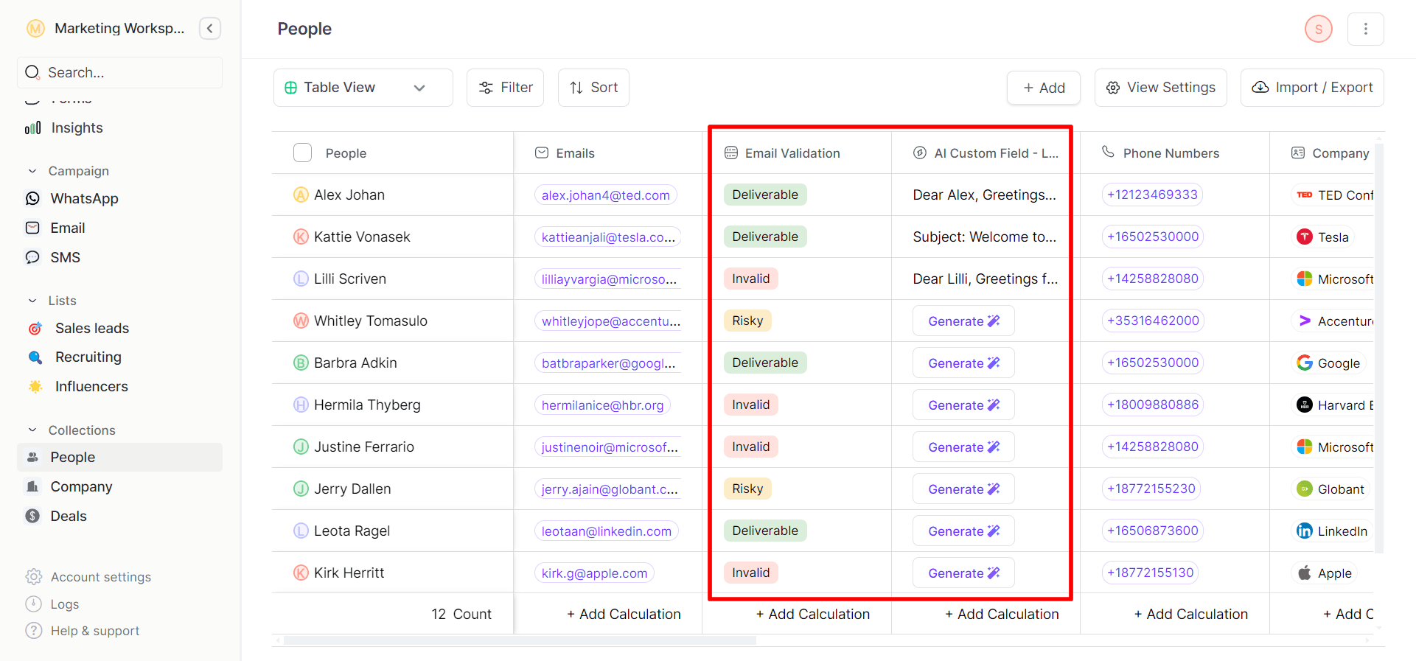Open Insights in the sidebar
Viewport: 1416px width, 661px height.
(77, 127)
